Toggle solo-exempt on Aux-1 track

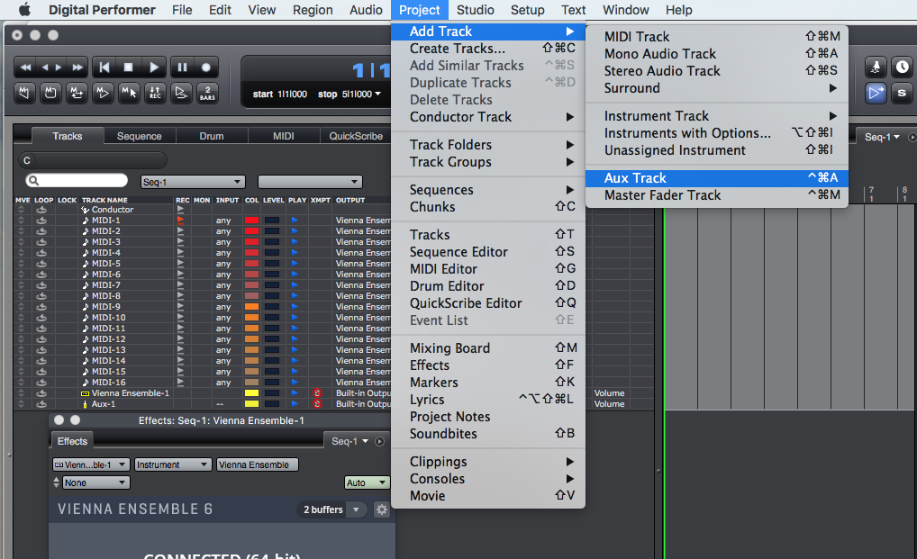pos(317,404)
